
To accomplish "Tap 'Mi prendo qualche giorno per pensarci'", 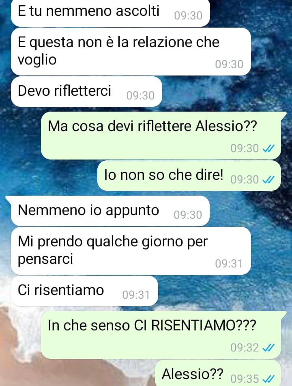I will pos(131,251).
